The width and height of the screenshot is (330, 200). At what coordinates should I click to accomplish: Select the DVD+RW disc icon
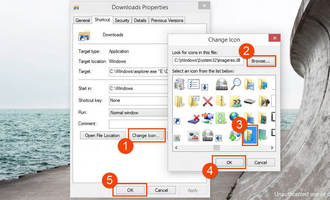pos(222,84)
